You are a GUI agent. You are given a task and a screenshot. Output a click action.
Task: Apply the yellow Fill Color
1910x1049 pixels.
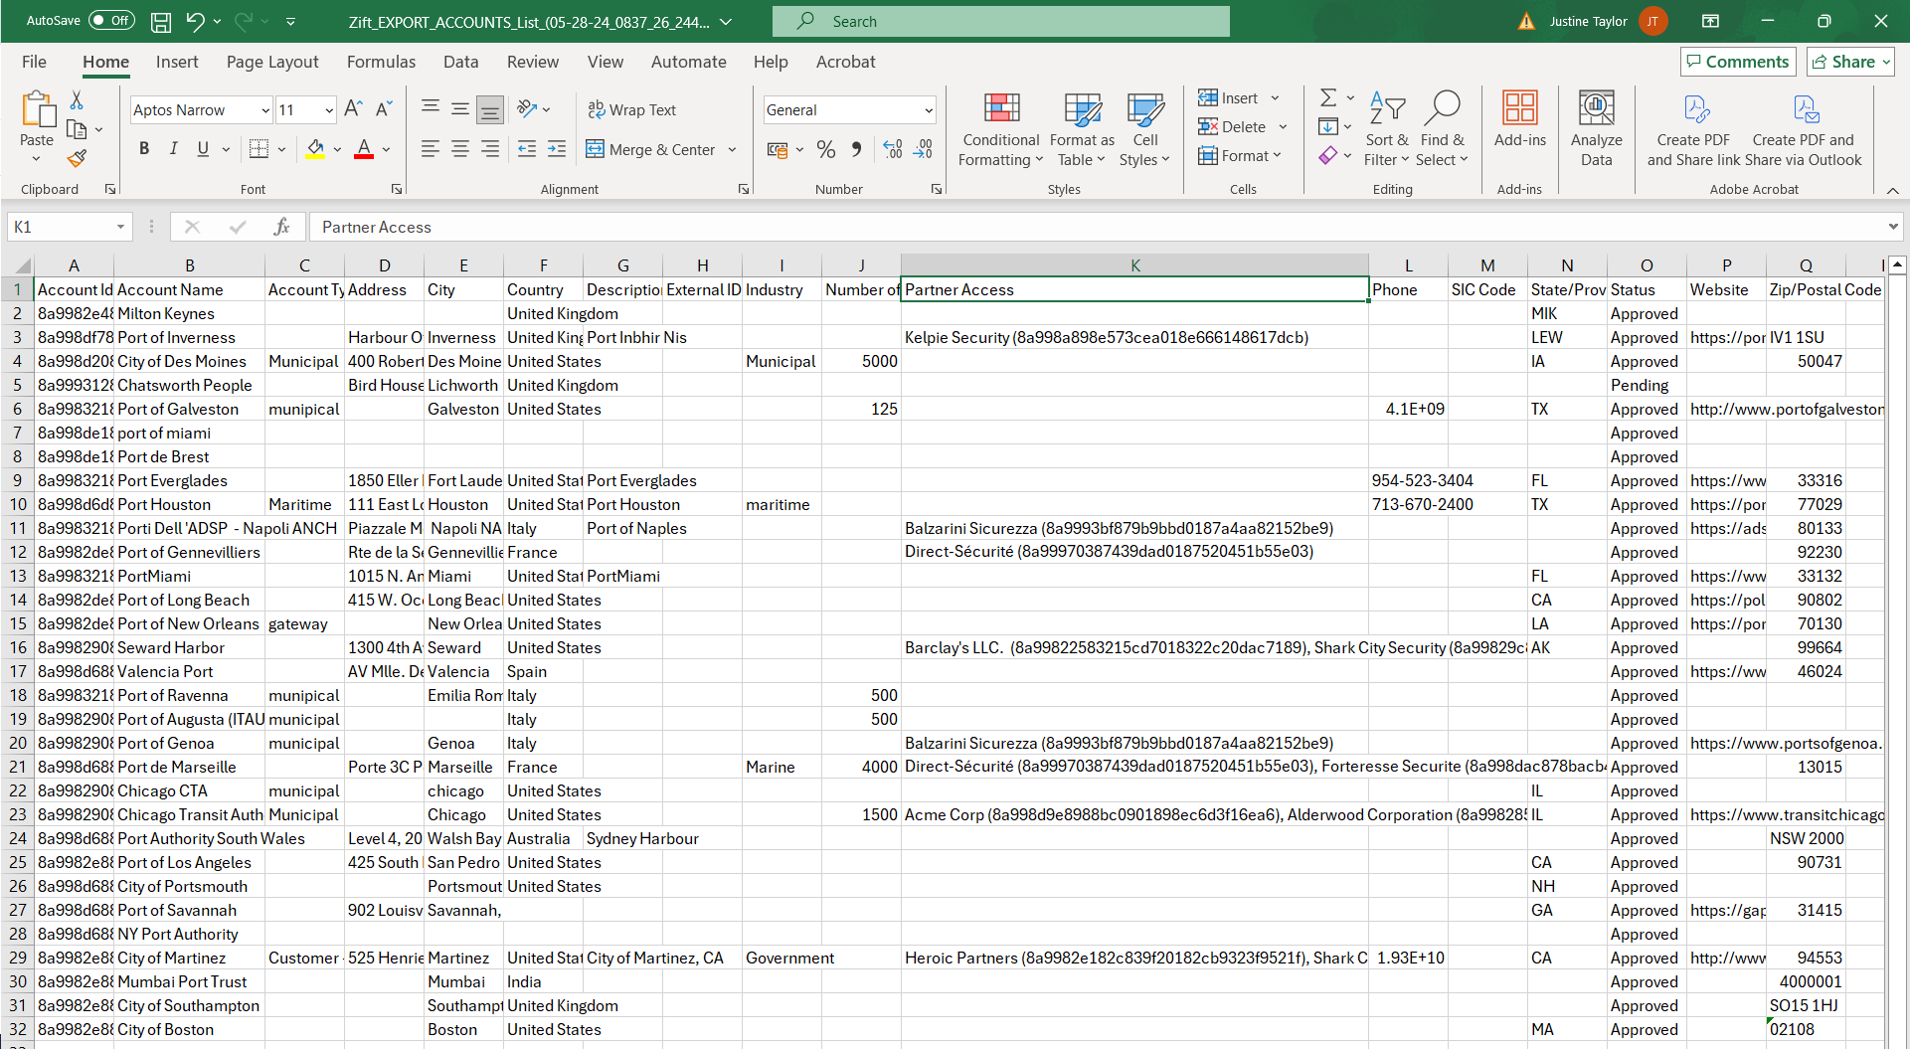tap(315, 149)
